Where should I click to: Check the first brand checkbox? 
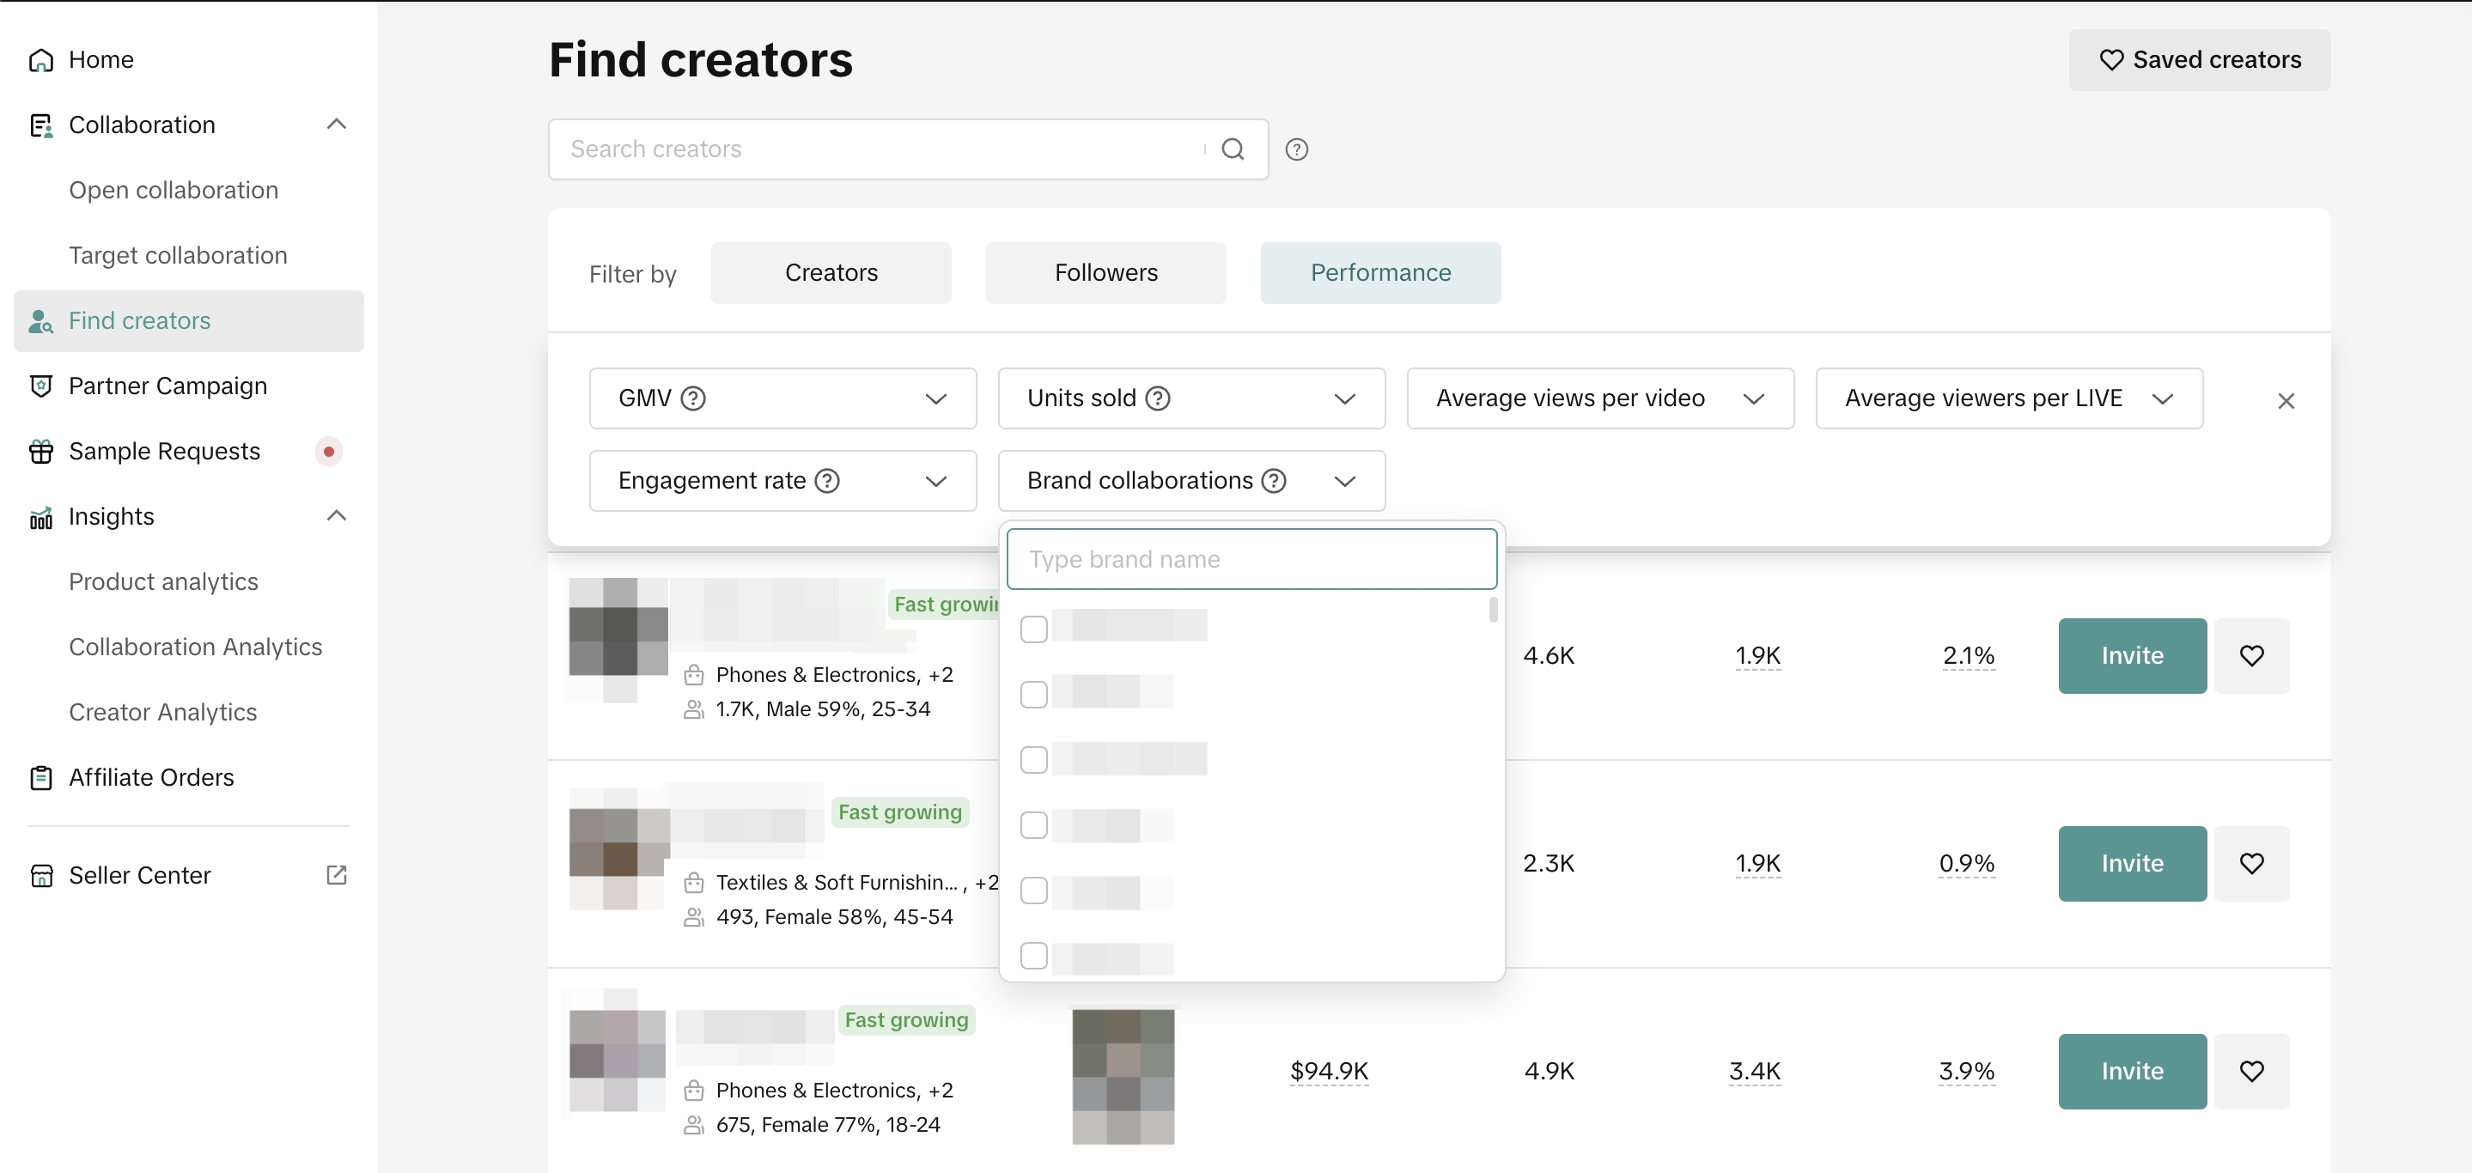click(1033, 629)
